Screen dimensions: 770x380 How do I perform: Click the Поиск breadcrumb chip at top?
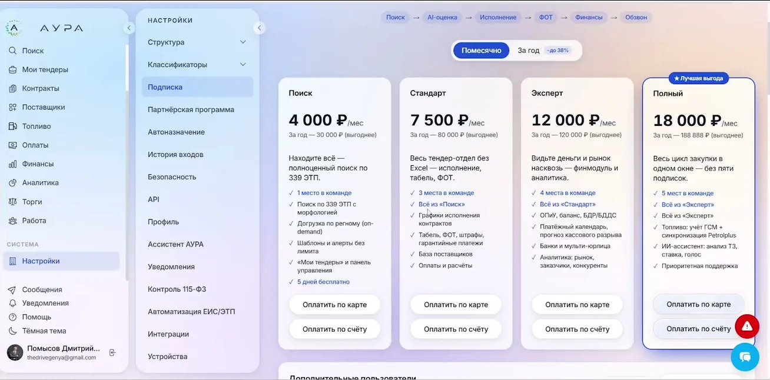coord(396,18)
